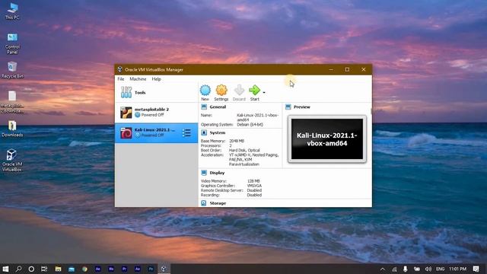This screenshot has height=274, width=487.
Task: Open the Start button dropdown arrow
Action: 264,93
